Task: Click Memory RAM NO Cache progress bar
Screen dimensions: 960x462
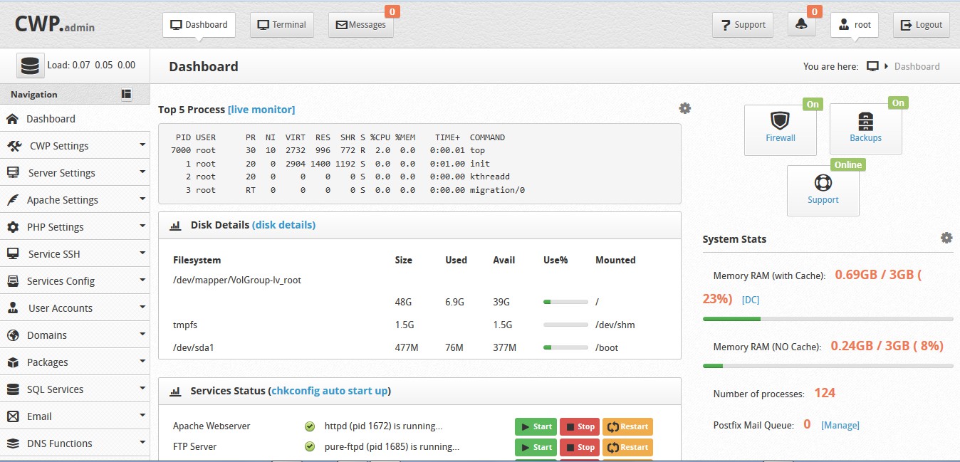Action: click(x=828, y=366)
